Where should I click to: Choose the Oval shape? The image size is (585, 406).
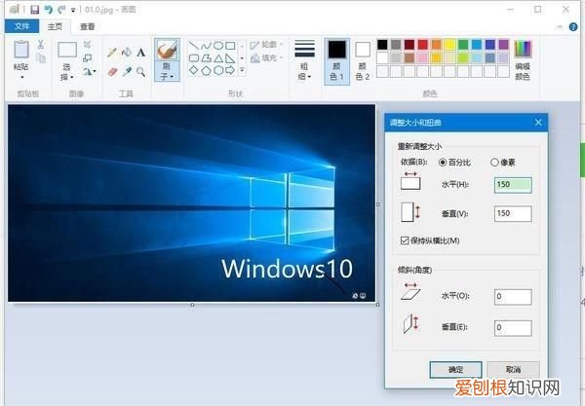(218, 46)
